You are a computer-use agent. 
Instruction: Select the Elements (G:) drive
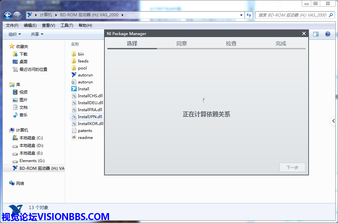pos(32,160)
